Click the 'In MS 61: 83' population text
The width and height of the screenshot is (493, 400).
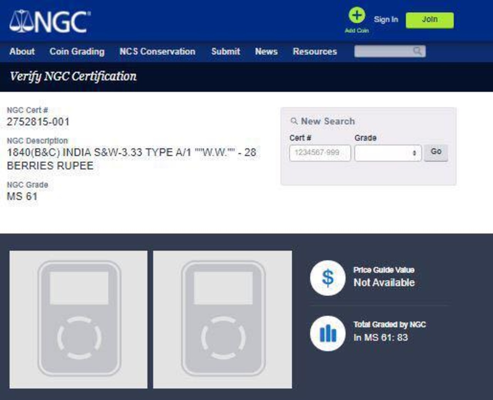[381, 338]
